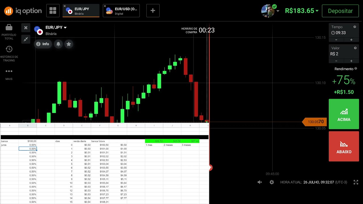Click the 09:45:00 time axis label
The width and height of the screenshot is (363, 204).
pos(272,174)
